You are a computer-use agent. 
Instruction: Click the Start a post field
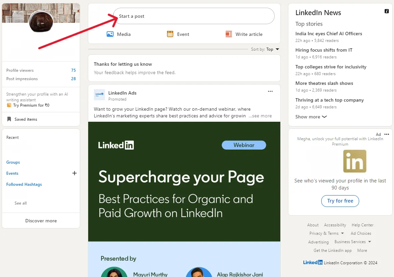pyautogui.click(x=194, y=16)
